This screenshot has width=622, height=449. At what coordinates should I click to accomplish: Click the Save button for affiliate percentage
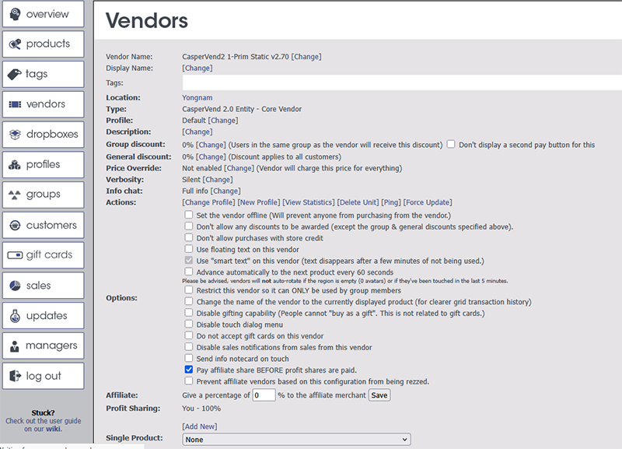click(379, 395)
